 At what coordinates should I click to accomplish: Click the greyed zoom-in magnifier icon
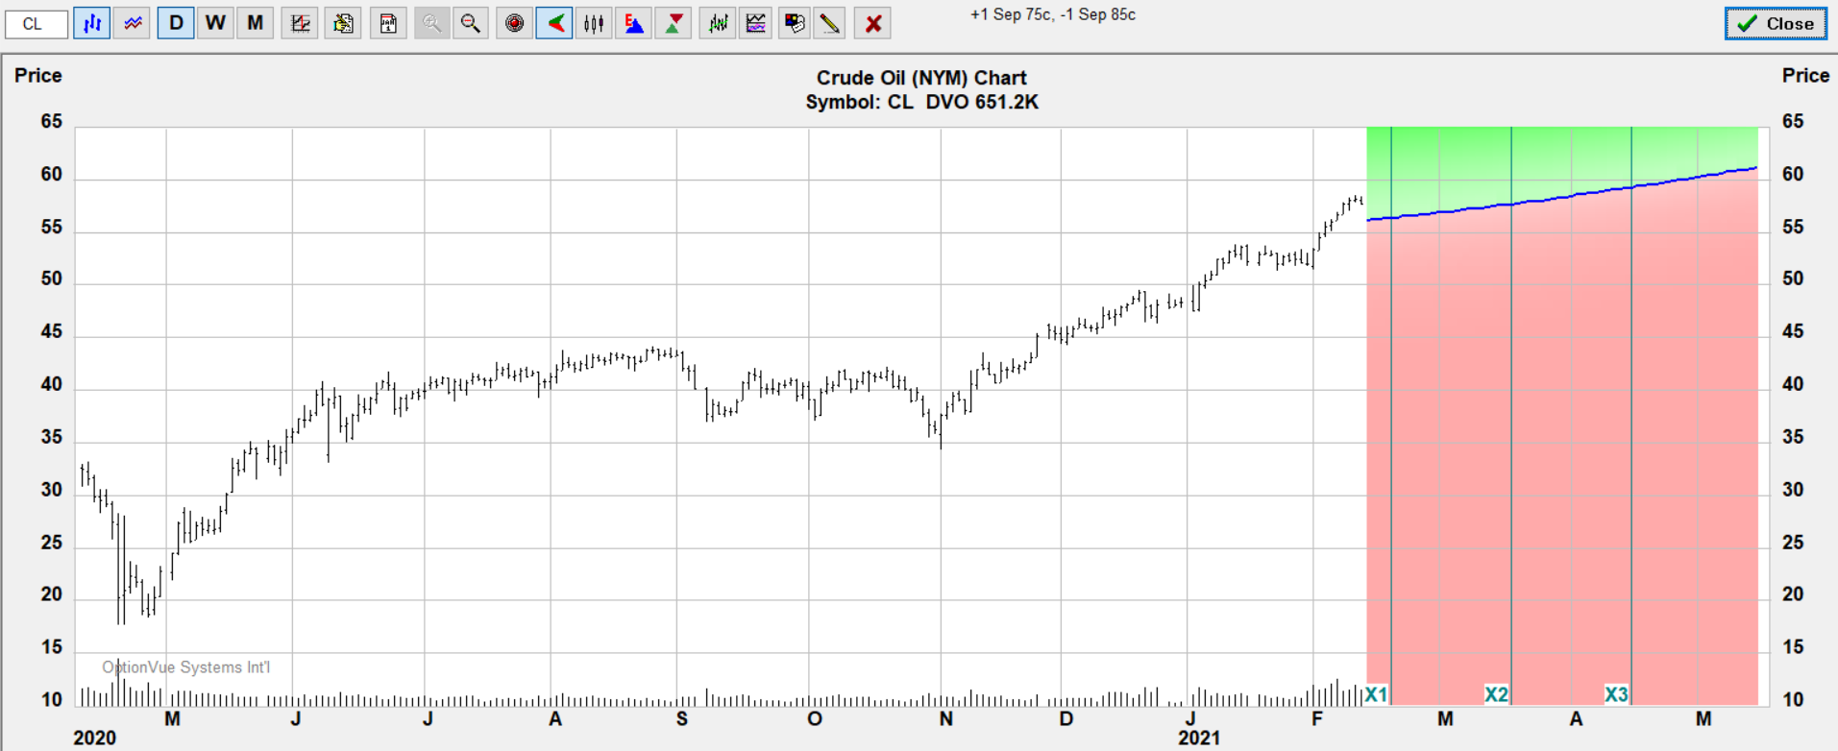pyautogui.click(x=432, y=23)
